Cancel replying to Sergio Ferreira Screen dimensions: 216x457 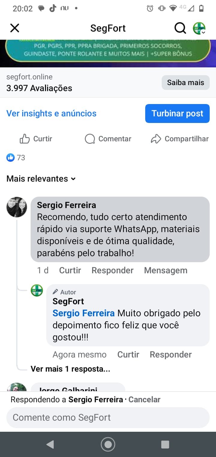tap(144, 400)
